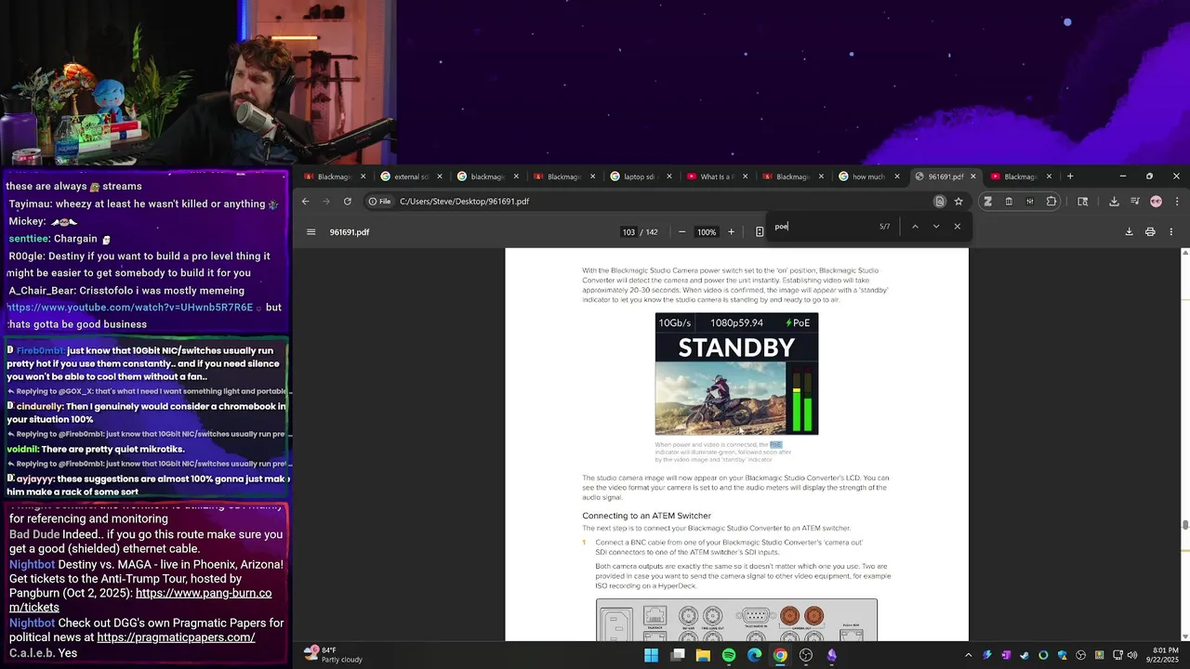Go back using the browser back arrow

[x=305, y=202]
